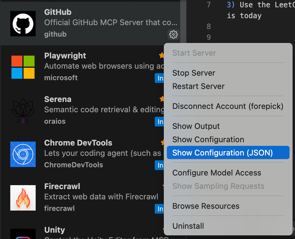
Task: Click the Serena lotus logo icon
Action: [x=23, y=111]
